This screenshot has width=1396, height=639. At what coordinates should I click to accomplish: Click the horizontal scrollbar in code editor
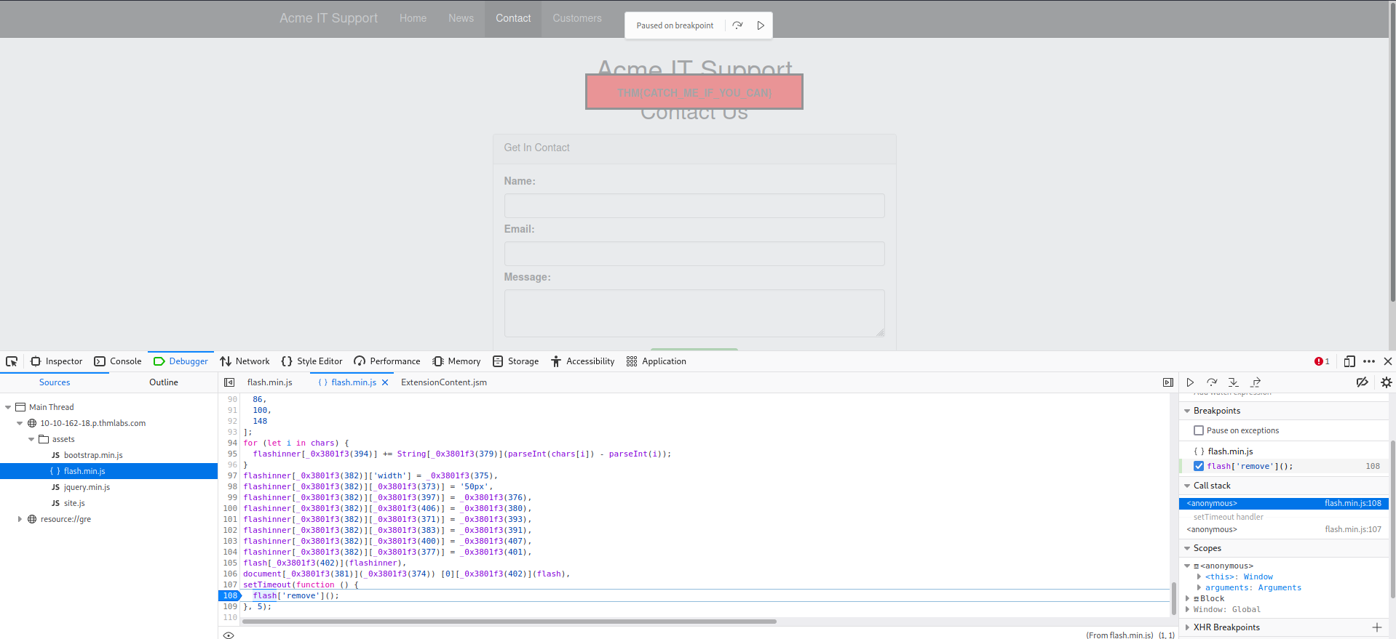point(509,622)
